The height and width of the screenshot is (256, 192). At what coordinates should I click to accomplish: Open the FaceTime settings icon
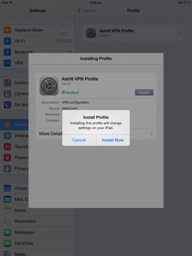7,243
